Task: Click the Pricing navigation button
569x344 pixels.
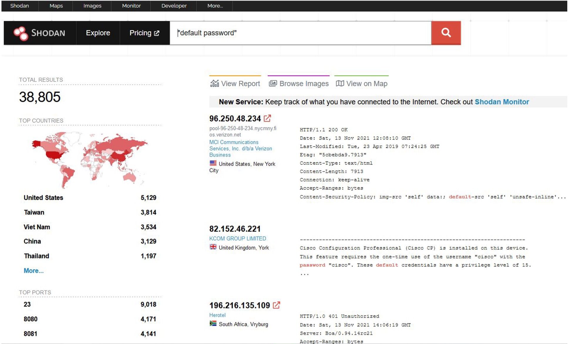Action: coord(144,33)
